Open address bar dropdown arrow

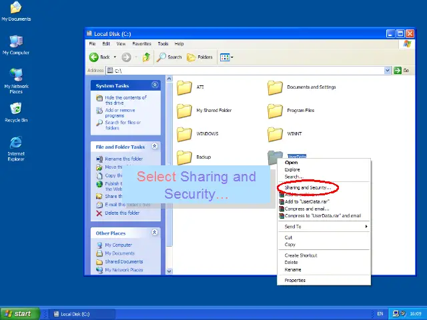[x=387, y=71]
